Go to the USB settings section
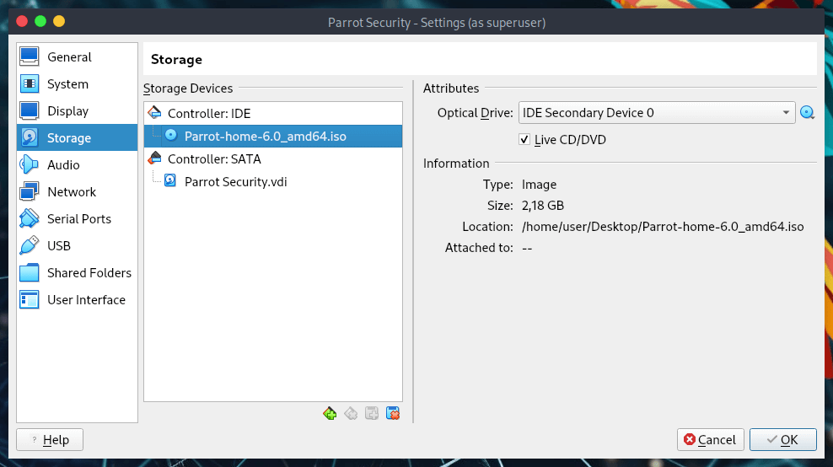The width and height of the screenshot is (833, 467). (x=59, y=246)
